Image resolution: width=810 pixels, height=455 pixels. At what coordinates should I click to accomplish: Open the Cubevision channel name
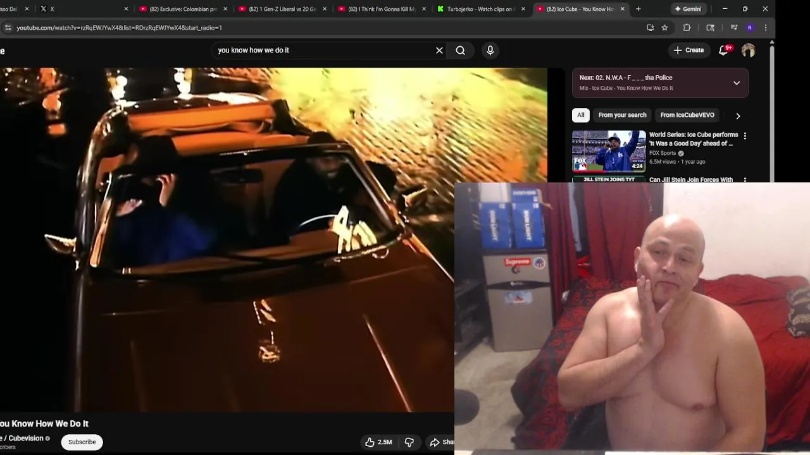click(23, 438)
